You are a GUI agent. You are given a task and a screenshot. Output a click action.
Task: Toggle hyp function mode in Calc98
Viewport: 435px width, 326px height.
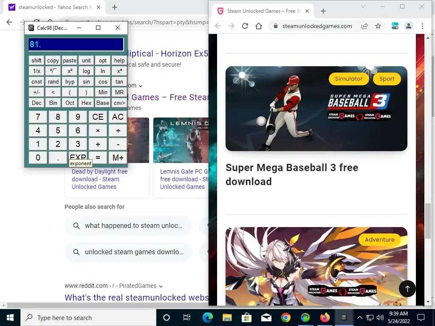click(70, 82)
